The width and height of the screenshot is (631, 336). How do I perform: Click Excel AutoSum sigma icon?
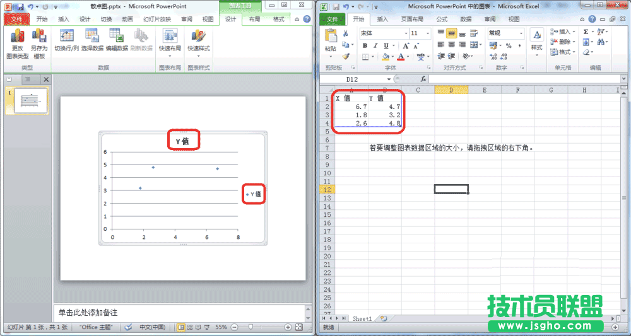586,32
